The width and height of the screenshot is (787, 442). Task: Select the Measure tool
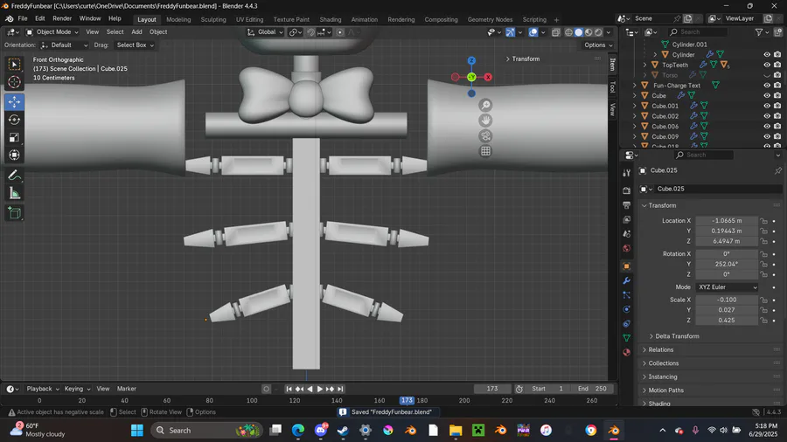point(14,193)
